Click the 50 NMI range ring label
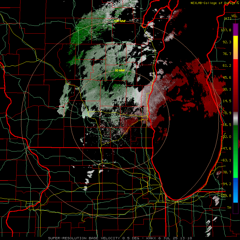This screenshot has width=240, height=240. [120, 71]
